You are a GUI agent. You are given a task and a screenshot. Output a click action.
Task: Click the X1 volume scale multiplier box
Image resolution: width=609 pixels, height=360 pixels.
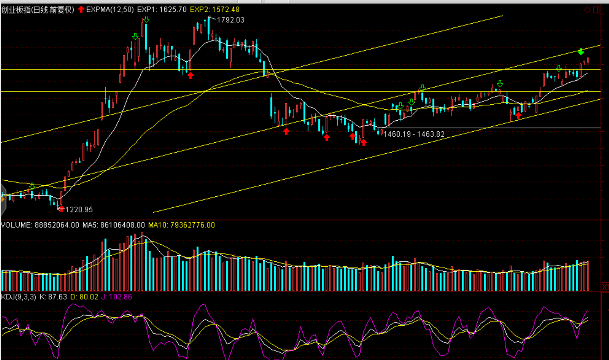605,287
